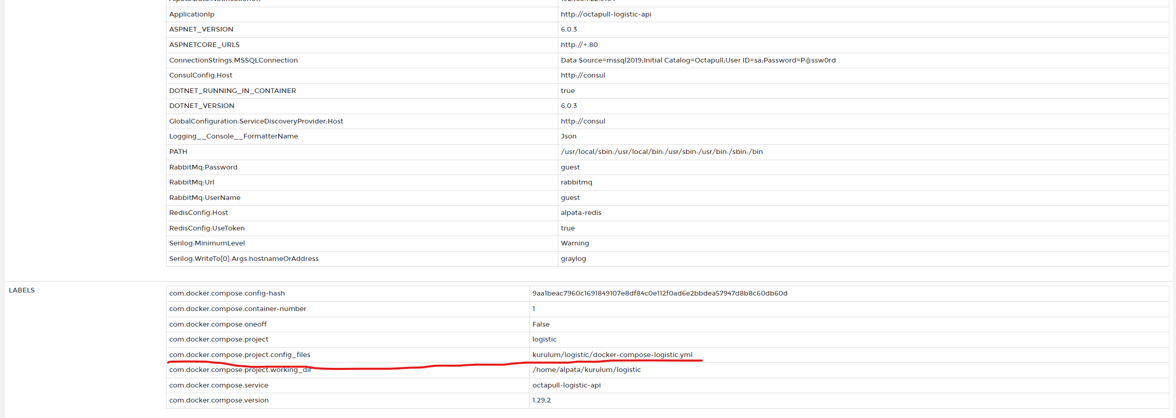1176x418 pixels.
Task: Click the ConnectionStrings:MSSQLConnection variable name
Action: (x=233, y=60)
